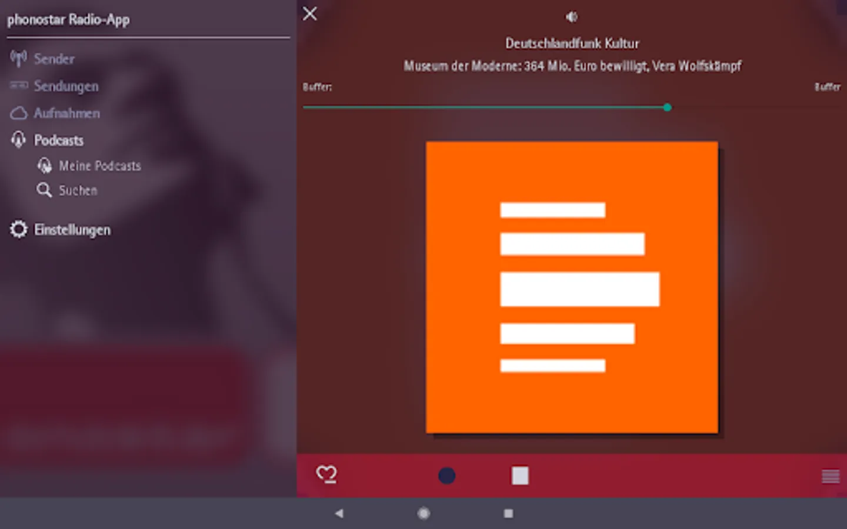Tap the Android back button
Screen dimensions: 847x529
point(339,513)
